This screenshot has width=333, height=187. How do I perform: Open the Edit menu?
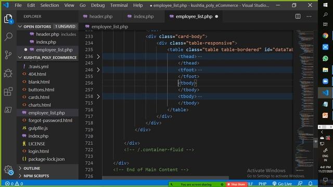click(x=31, y=5)
